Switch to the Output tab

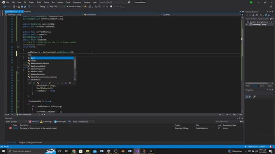click(x=22, y=142)
